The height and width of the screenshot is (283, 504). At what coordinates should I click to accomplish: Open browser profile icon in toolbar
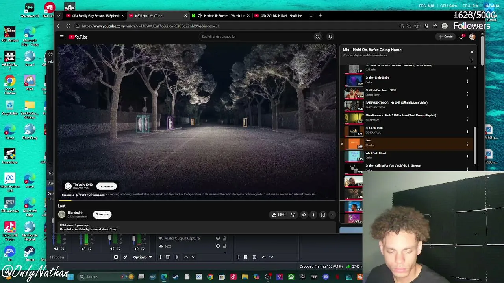click(445, 26)
